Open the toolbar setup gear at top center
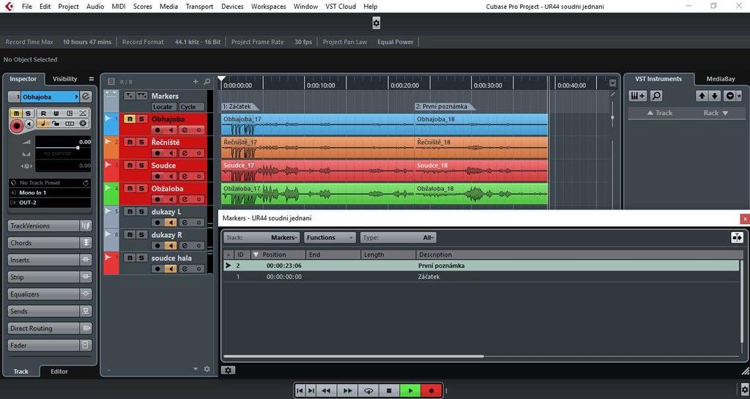The height and width of the screenshot is (399, 750). click(376, 23)
